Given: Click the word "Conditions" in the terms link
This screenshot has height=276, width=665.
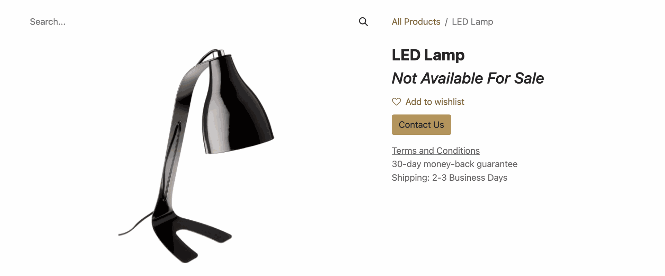Looking at the screenshot, I should pos(458,151).
